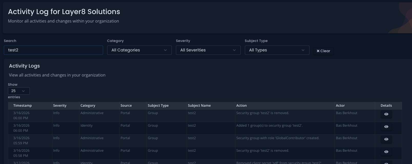This screenshot has height=164, width=412.
Task: Open the All Severities dropdown
Action: [208, 50]
